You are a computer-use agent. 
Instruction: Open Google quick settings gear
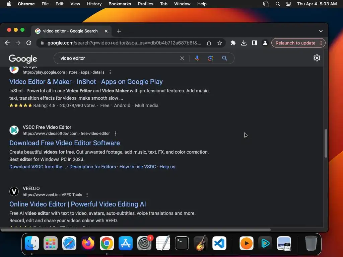317,58
